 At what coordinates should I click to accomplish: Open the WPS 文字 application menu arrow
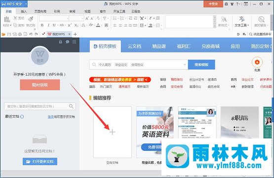click(x=26, y=3)
